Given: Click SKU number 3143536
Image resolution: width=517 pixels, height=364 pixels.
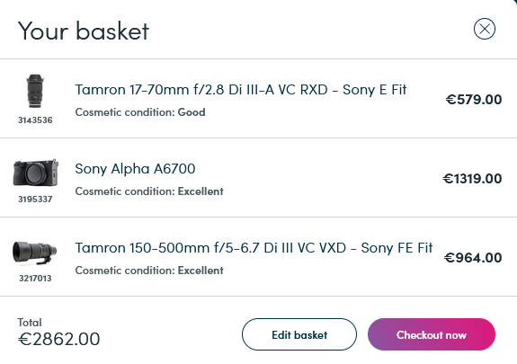Looking at the screenshot, I should tap(35, 120).
